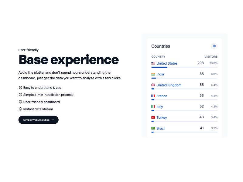243x182 pixels.
Task: Toggle the checkmark beside Easy to understand & use
Action: tap(20, 87)
